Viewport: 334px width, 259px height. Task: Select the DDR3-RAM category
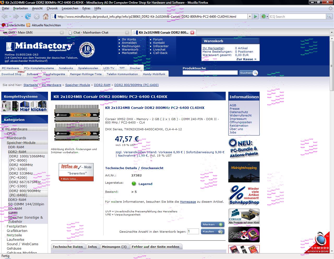[x=17, y=200]
